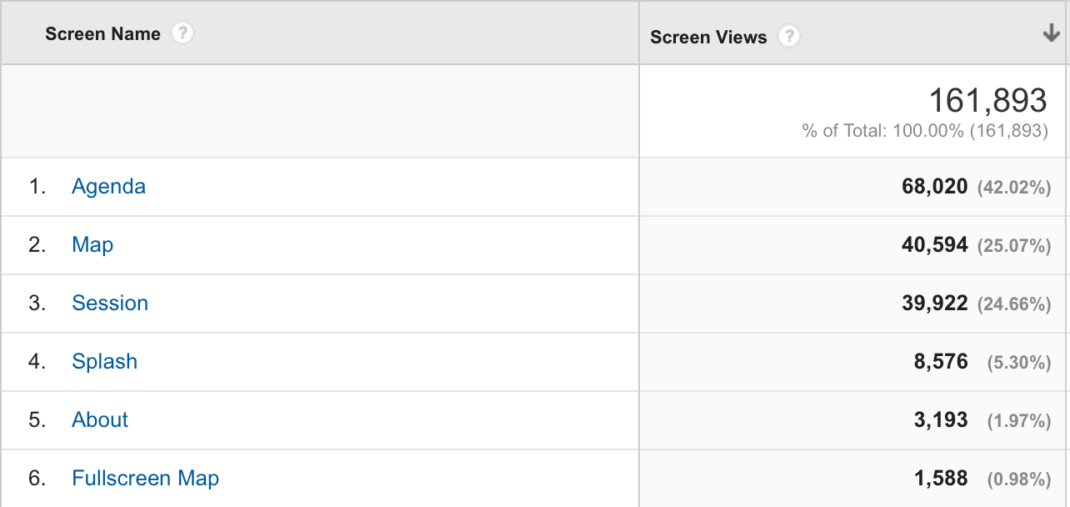This screenshot has width=1070, height=507.
Task: Open the Map screen link
Action: click(x=92, y=245)
